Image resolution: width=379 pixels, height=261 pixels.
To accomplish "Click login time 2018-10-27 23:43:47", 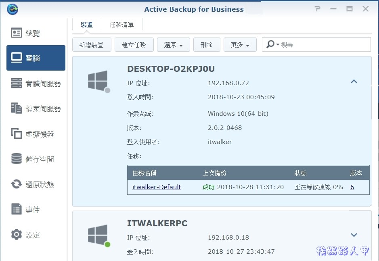I will click(x=241, y=252).
